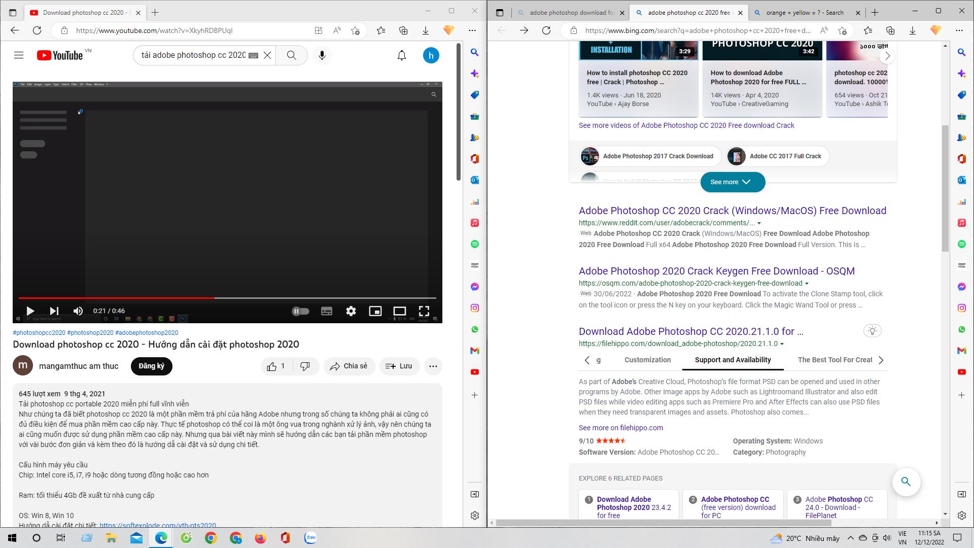
Task: Expand See more related searches
Action: point(732,182)
